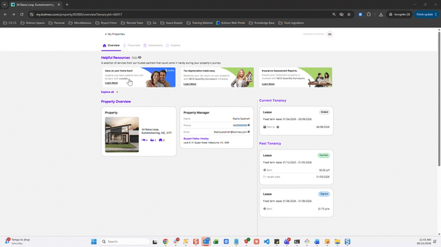Copy the property manager email address
441x247 pixels.
249,131
